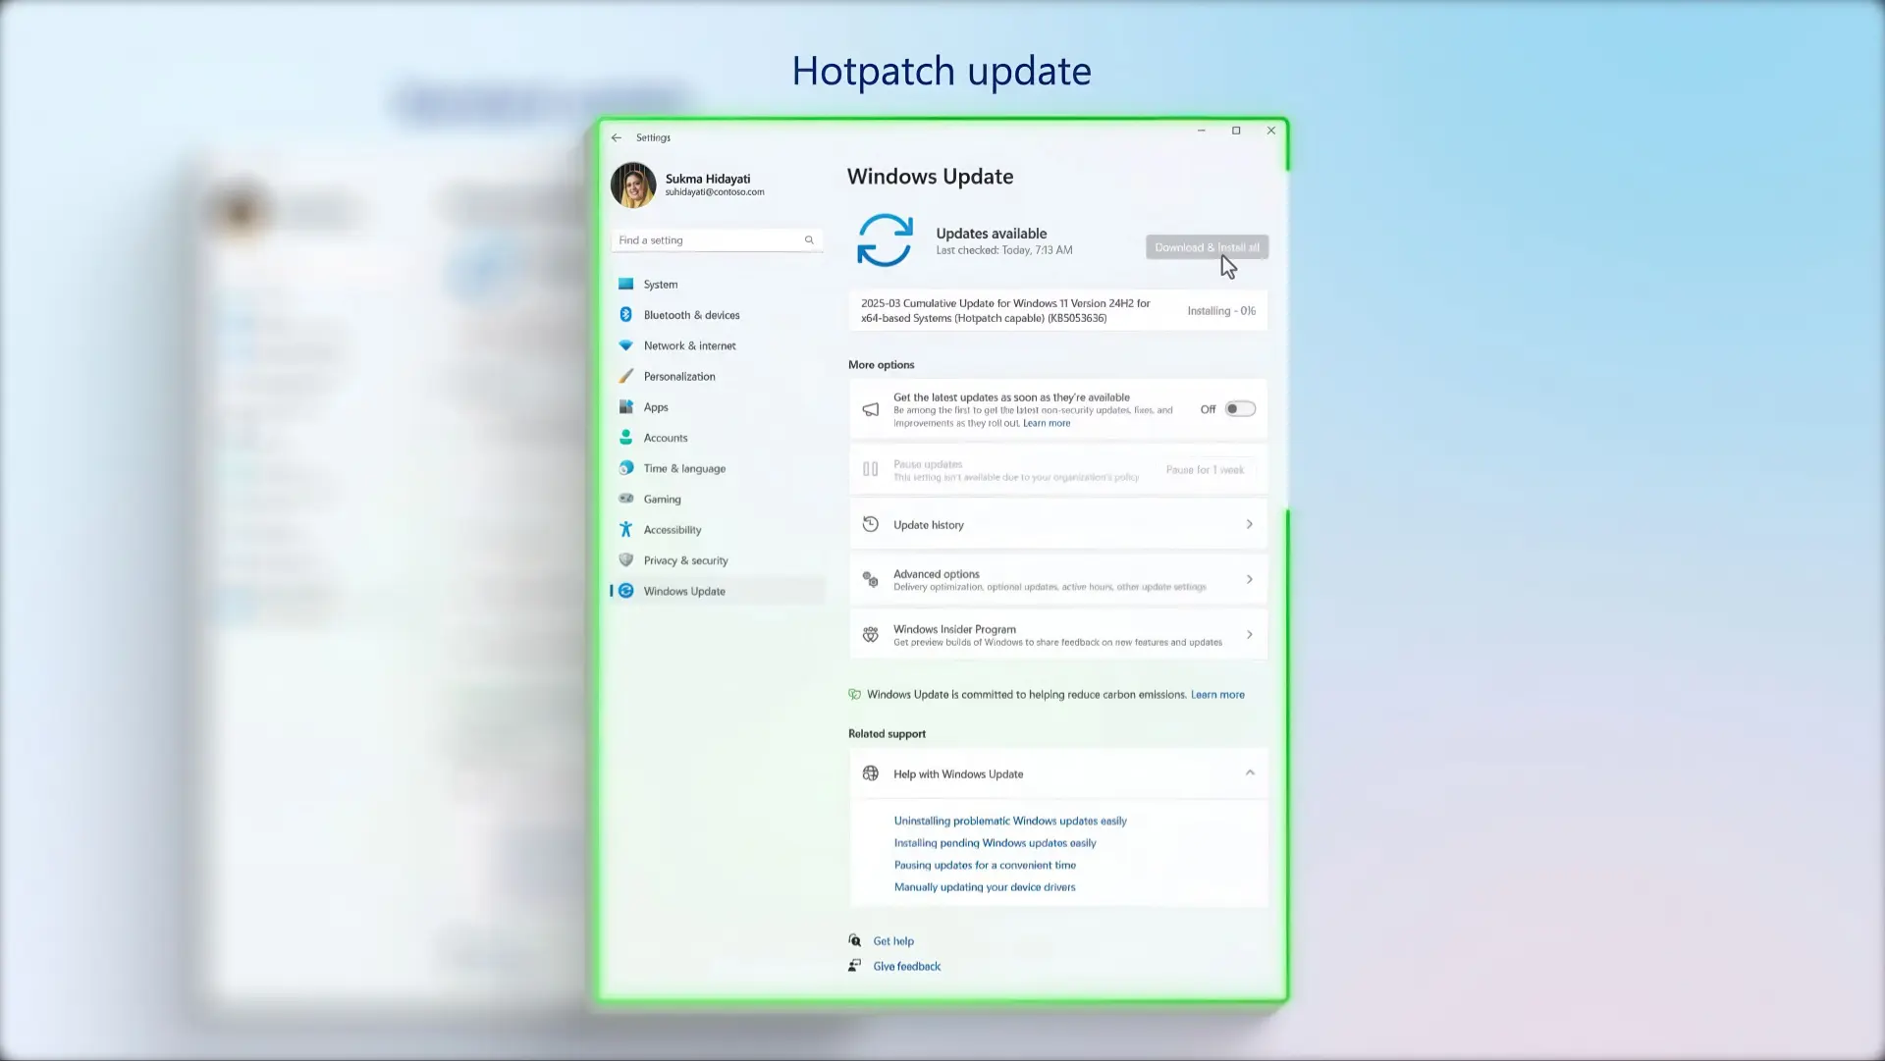This screenshot has height=1061, width=1885.
Task: Click the large Updates available sync icon
Action: (x=885, y=240)
